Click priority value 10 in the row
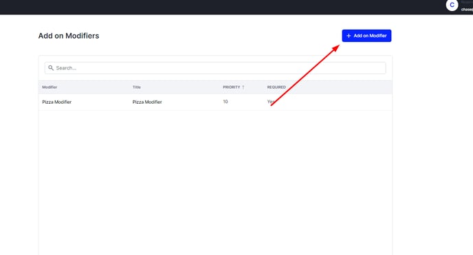The width and height of the screenshot is (473, 255). [225, 102]
